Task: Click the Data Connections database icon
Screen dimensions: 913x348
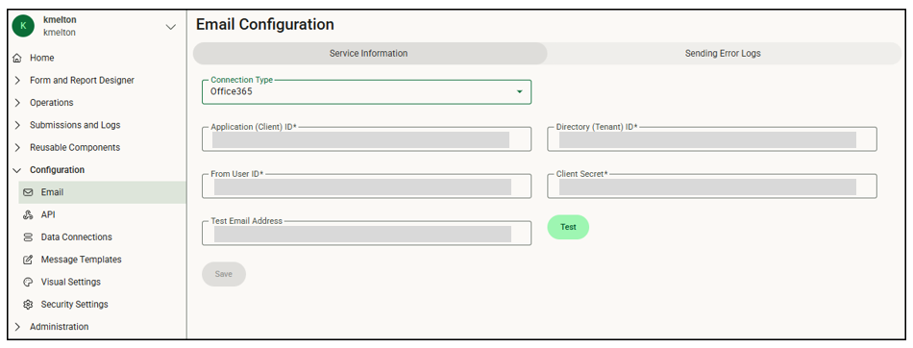Action: (x=28, y=237)
